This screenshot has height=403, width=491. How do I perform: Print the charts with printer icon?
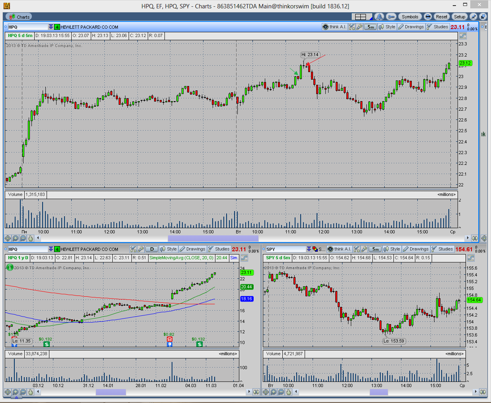click(428, 17)
